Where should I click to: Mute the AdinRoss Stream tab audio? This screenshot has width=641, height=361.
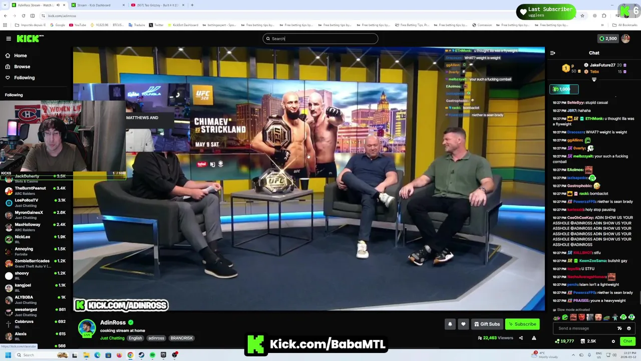pos(58,5)
